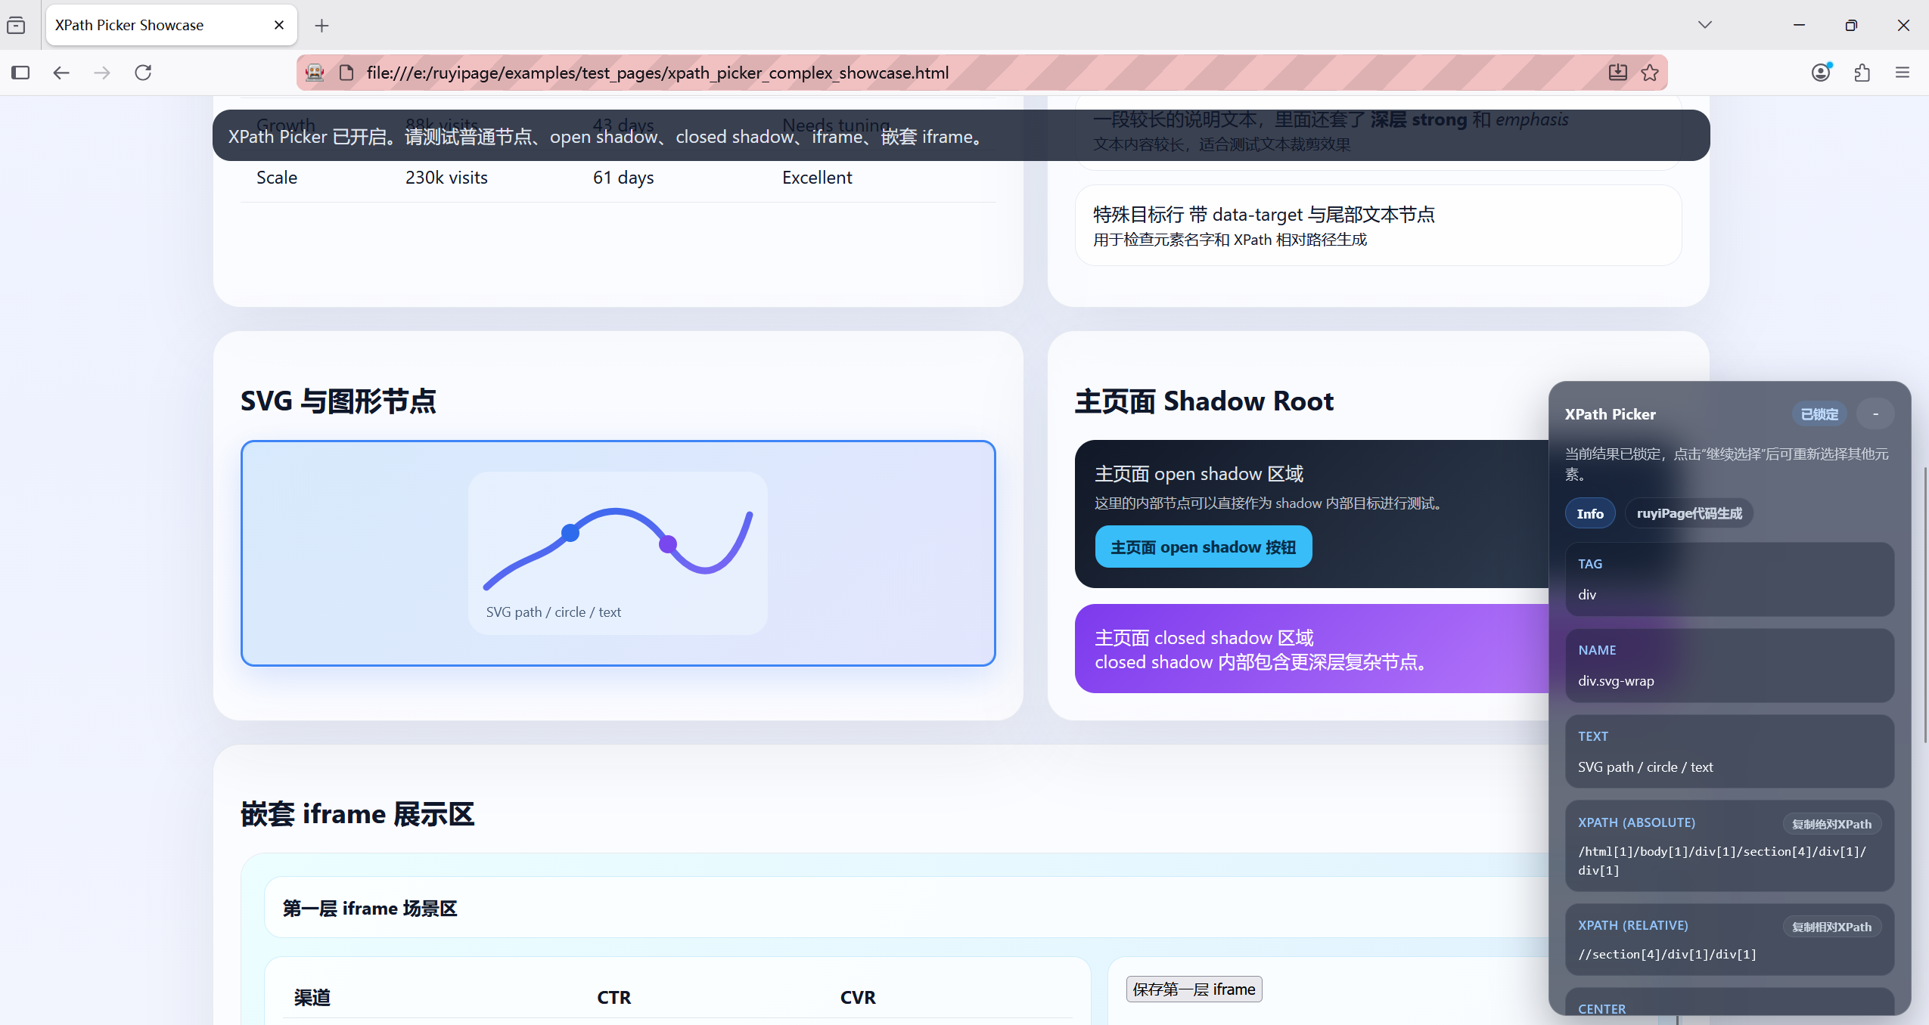Viewport: 1929px width, 1025px height.
Task: Reload the page with refresh icon
Action: pos(143,73)
